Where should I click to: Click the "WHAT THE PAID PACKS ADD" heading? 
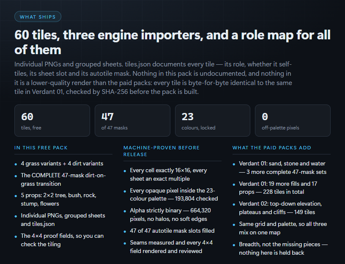(272, 148)
